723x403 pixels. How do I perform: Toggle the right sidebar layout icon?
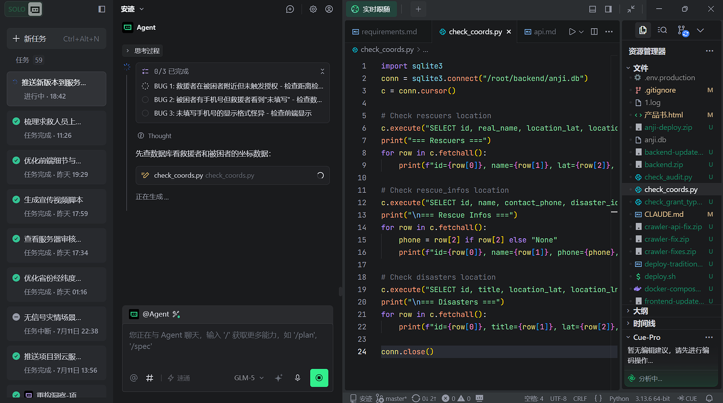[608, 9]
